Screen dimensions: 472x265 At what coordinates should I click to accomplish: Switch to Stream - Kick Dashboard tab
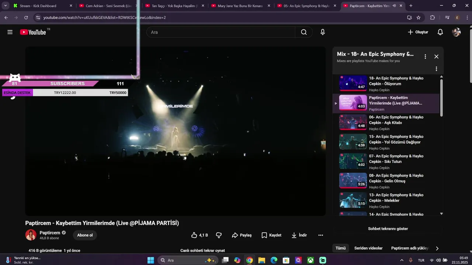point(42,6)
